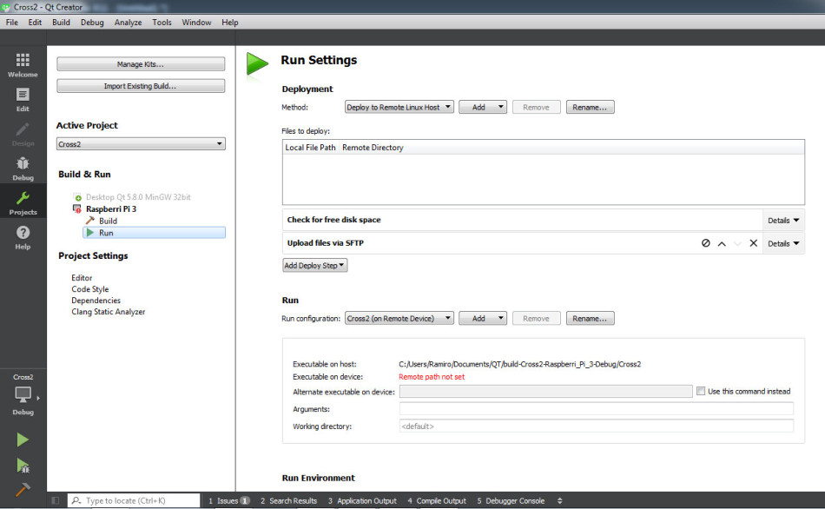Open the Issues output pane

click(229, 500)
